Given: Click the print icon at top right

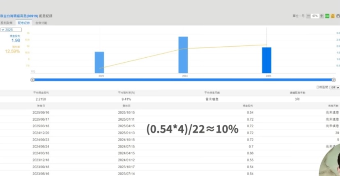Looking at the screenshot, I should (338, 16).
